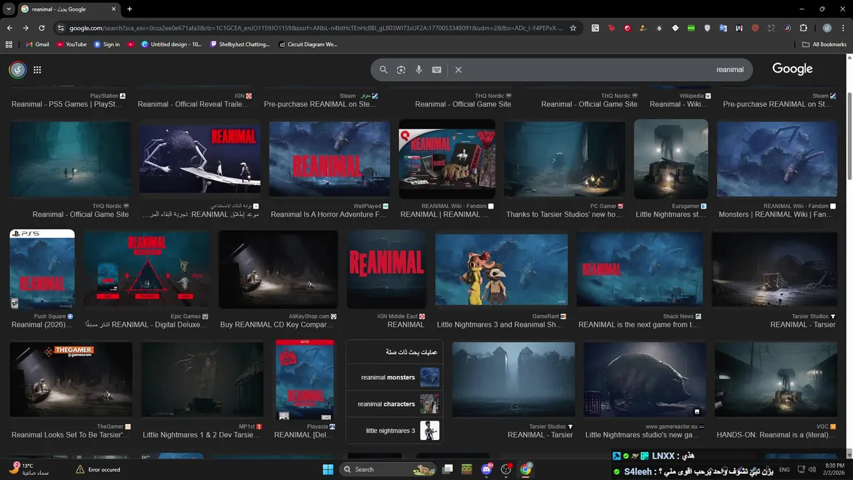Open the tab search dropdown arrow
The image size is (853, 480).
[x=9, y=9]
